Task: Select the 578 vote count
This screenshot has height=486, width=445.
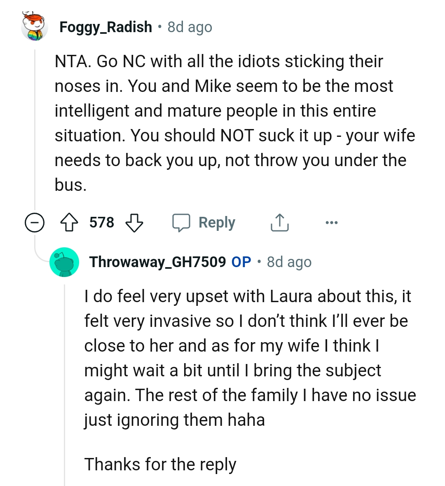Action: click(102, 222)
